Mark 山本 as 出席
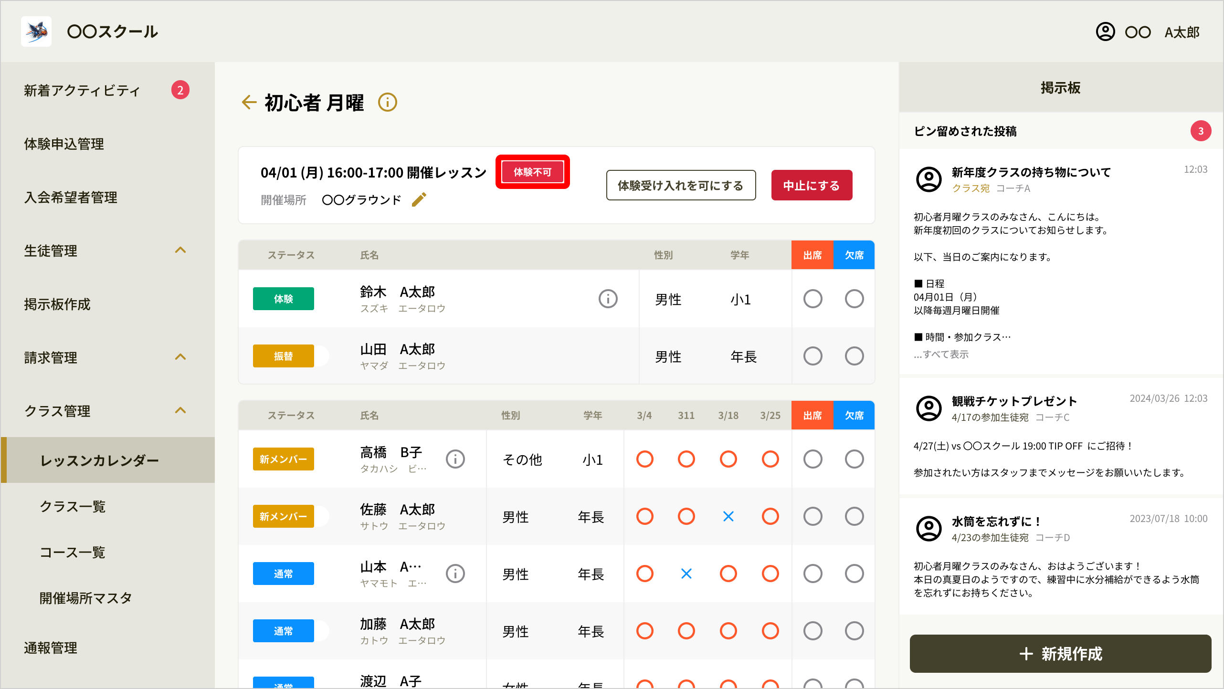 point(812,574)
